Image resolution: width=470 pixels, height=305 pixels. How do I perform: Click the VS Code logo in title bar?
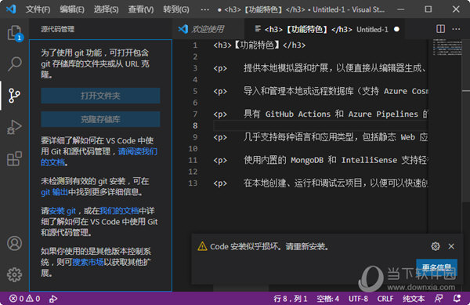pos(11,9)
